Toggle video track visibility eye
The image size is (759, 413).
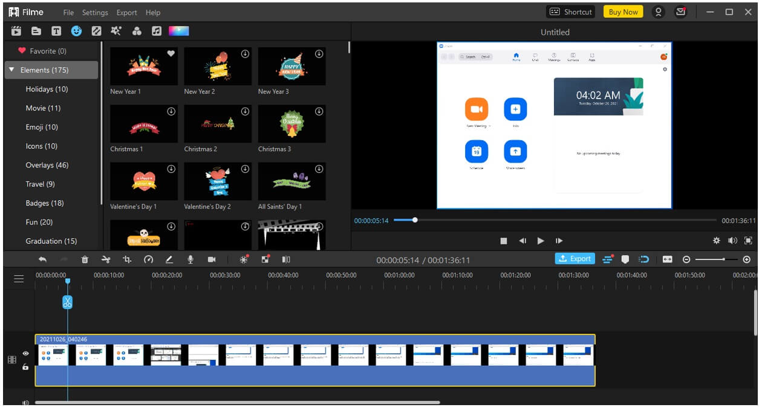click(x=25, y=353)
